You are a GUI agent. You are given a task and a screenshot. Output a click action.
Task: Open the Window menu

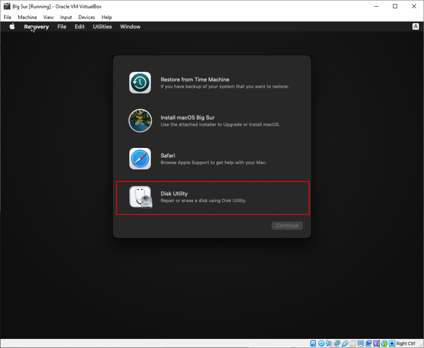click(130, 27)
